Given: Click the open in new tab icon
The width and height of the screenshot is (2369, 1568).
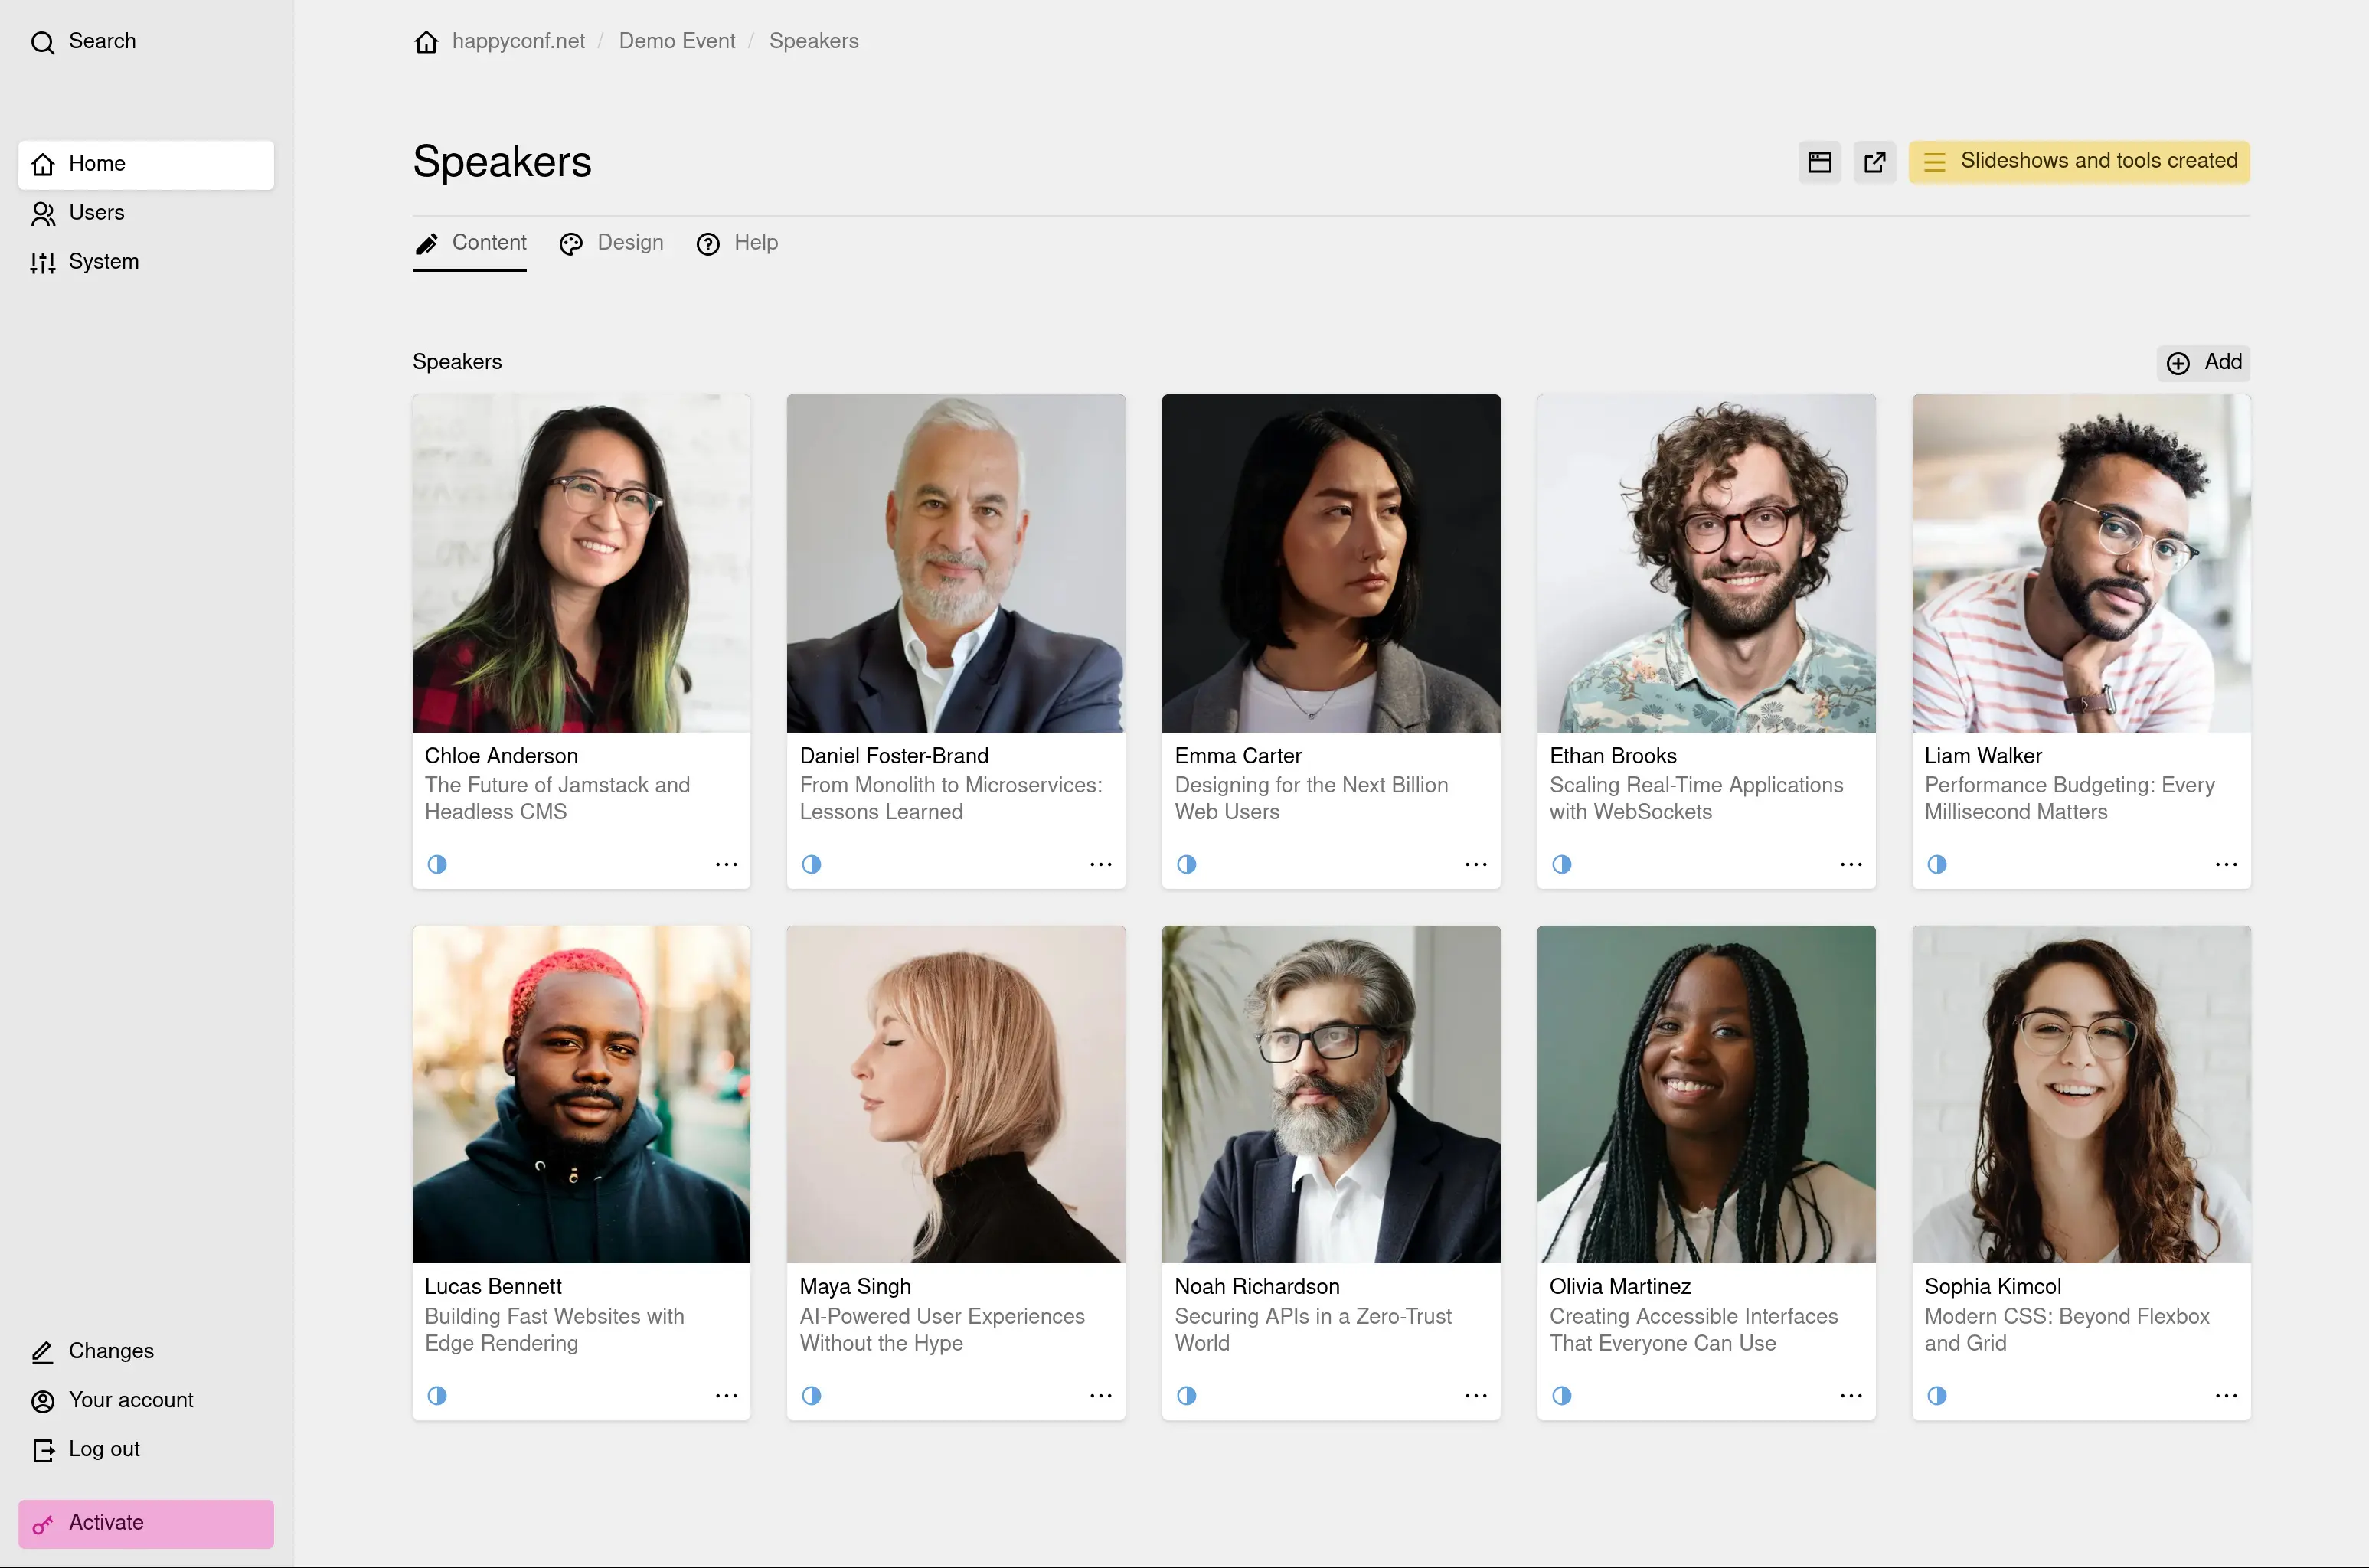Looking at the screenshot, I should [1874, 162].
